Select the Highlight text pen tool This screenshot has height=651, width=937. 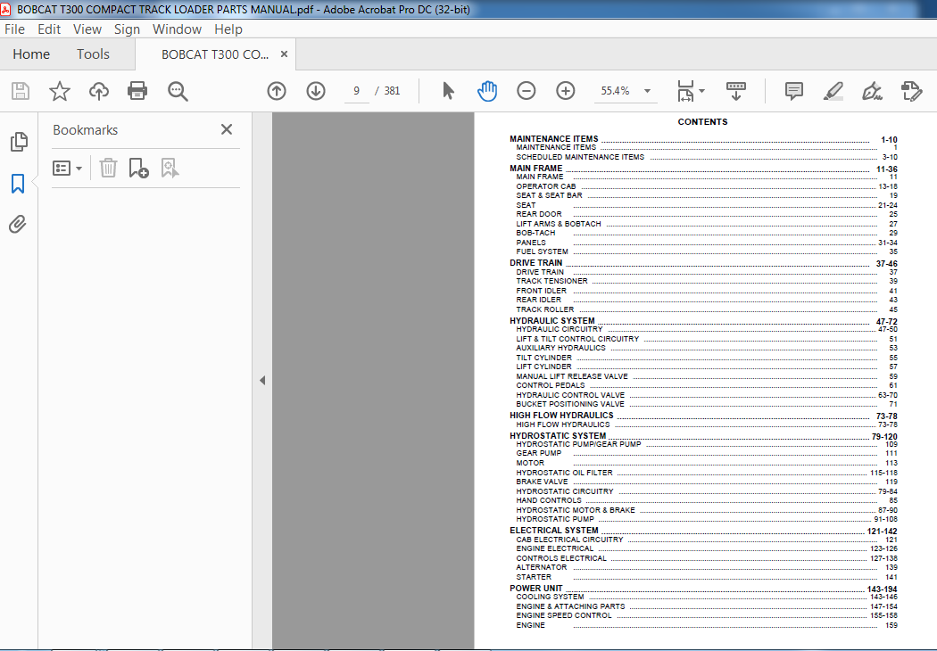click(833, 91)
